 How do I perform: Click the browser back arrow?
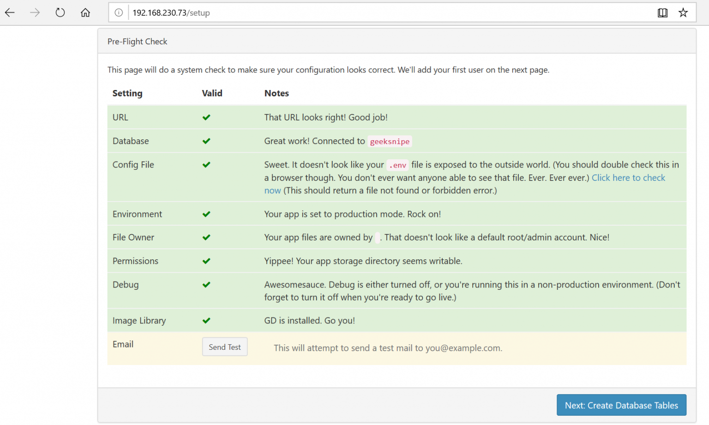pyautogui.click(x=10, y=12)
